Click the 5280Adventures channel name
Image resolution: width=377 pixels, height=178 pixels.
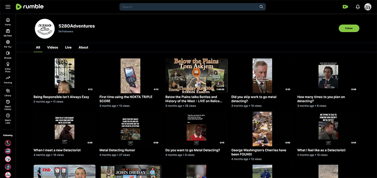pos(77,26)
